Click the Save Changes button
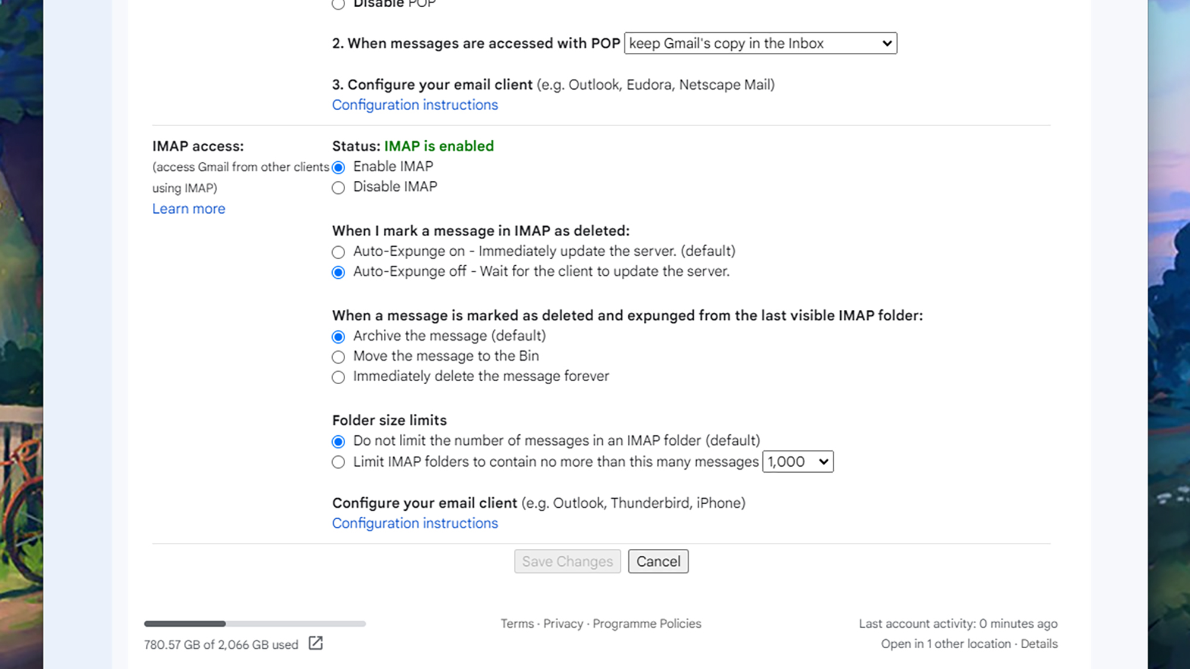Viewport: 1190px width, 669px height. point(567,561)
